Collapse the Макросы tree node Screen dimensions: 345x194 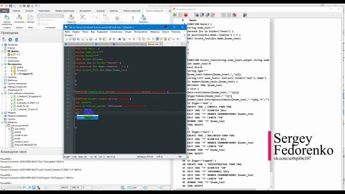point(2,122)
